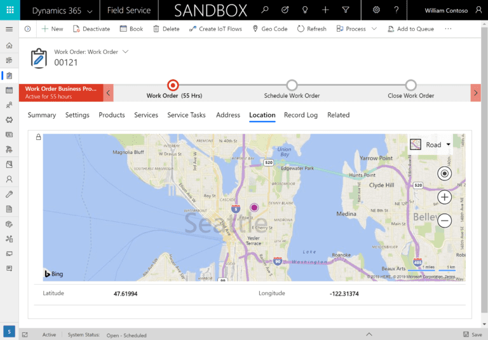Click the Save button

tap(473, 334)
